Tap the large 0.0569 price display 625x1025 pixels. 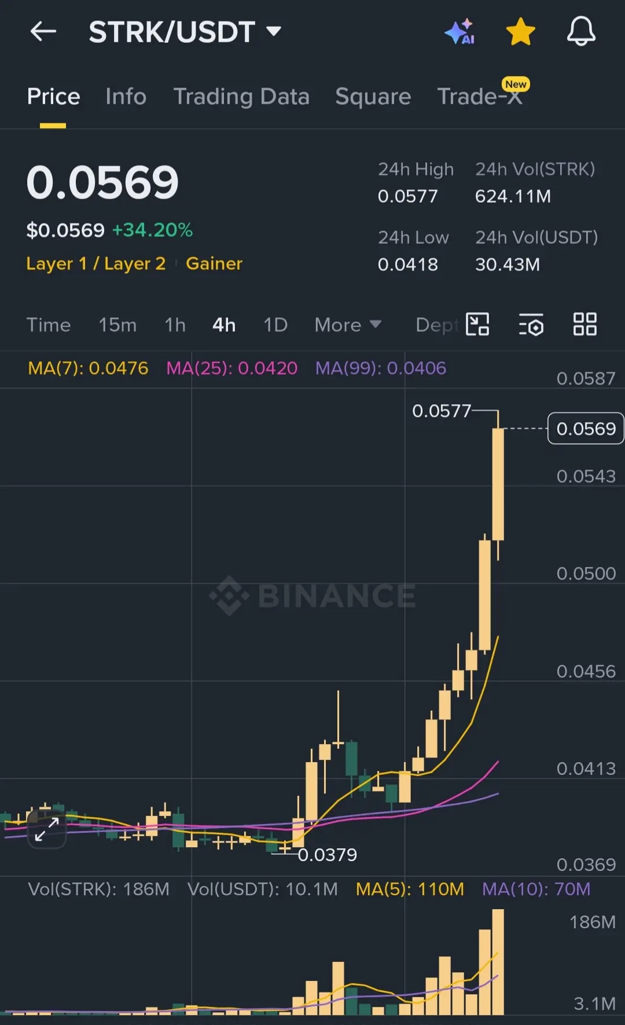(x=102, y=182)
